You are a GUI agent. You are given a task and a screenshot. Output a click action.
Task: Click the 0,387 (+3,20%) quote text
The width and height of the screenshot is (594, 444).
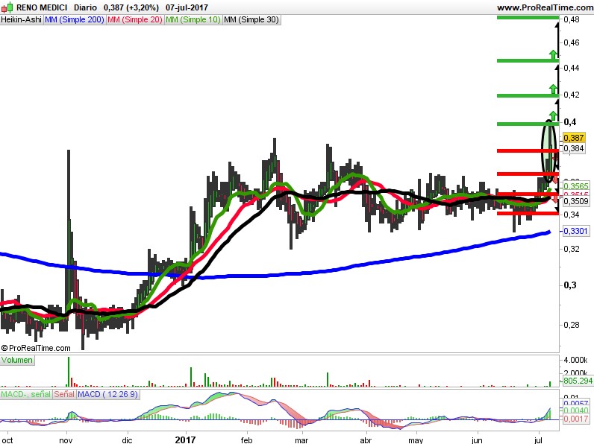[x=131, y=7]
